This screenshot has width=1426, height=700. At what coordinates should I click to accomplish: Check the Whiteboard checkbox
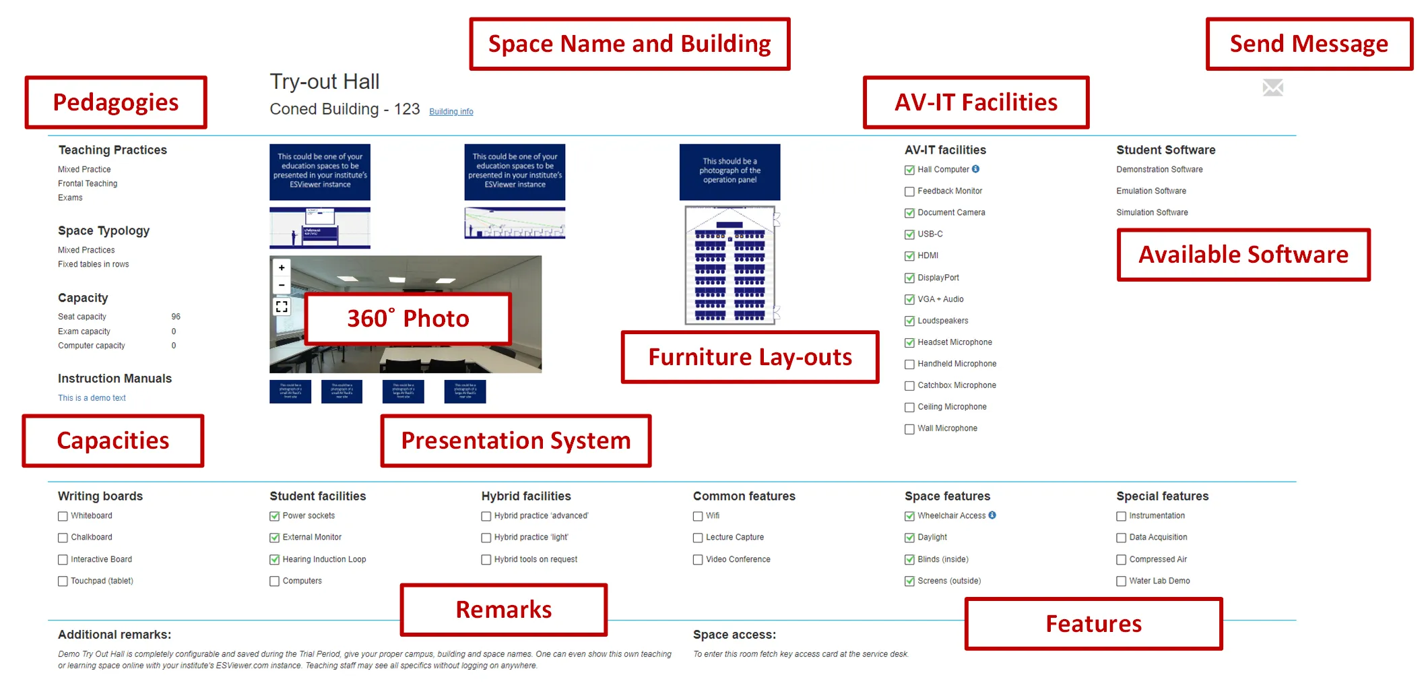point(63,516)
